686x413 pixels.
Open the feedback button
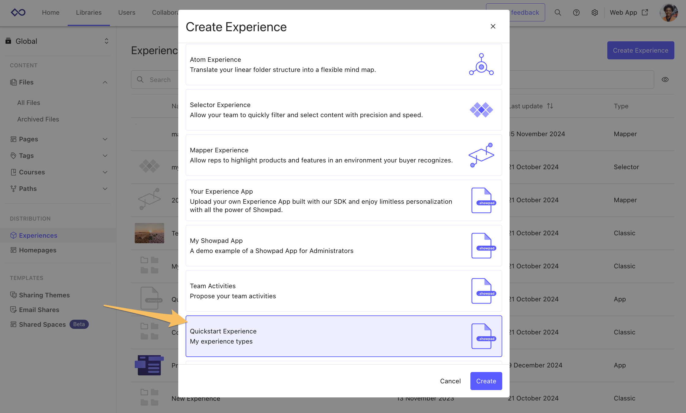pyautogui.click(x=527, y=13)
